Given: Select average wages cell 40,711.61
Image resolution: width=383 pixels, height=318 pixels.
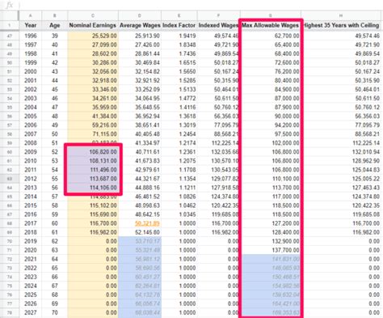Looking at the screenshot, I should pyautogui.click(x=140, y=152).
